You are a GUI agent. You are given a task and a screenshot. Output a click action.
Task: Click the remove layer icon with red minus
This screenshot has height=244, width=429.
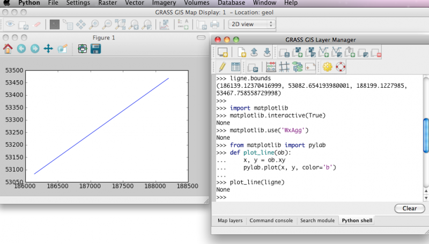point(376,52)
